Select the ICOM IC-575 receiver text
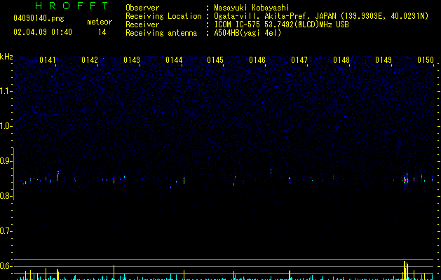The height and width of the screenshot is (280, 441). pyautogui.click(x=281, y=24)
